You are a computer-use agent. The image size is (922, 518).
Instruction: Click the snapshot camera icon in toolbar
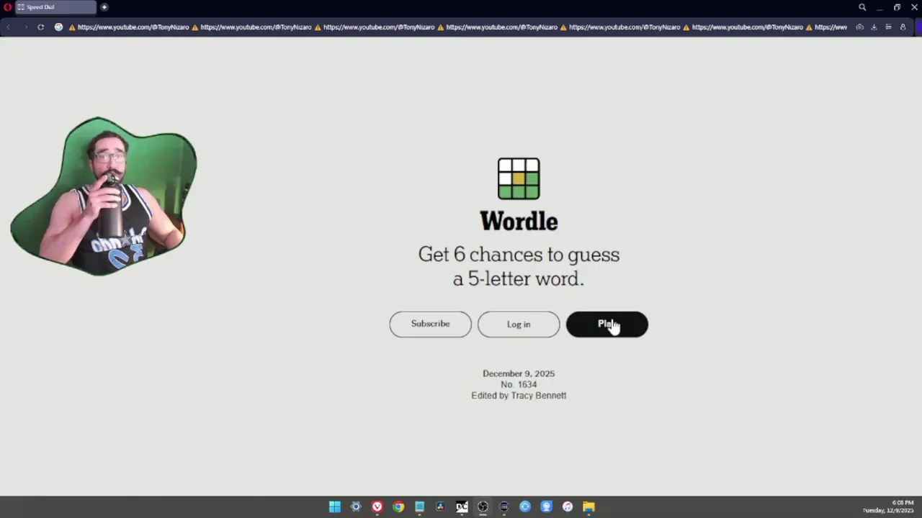[x=859, y=27]
